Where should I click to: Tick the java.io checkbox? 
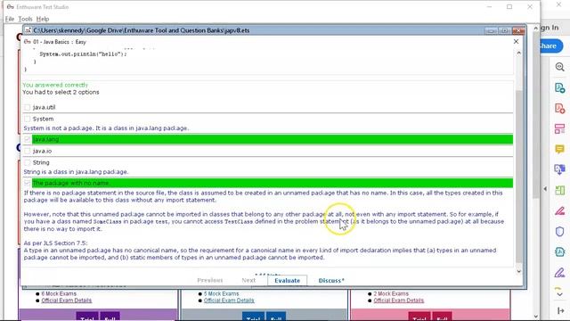pos(27,151)
